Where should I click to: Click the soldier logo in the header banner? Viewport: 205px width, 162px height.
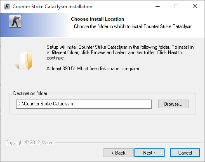click(15, 21)
